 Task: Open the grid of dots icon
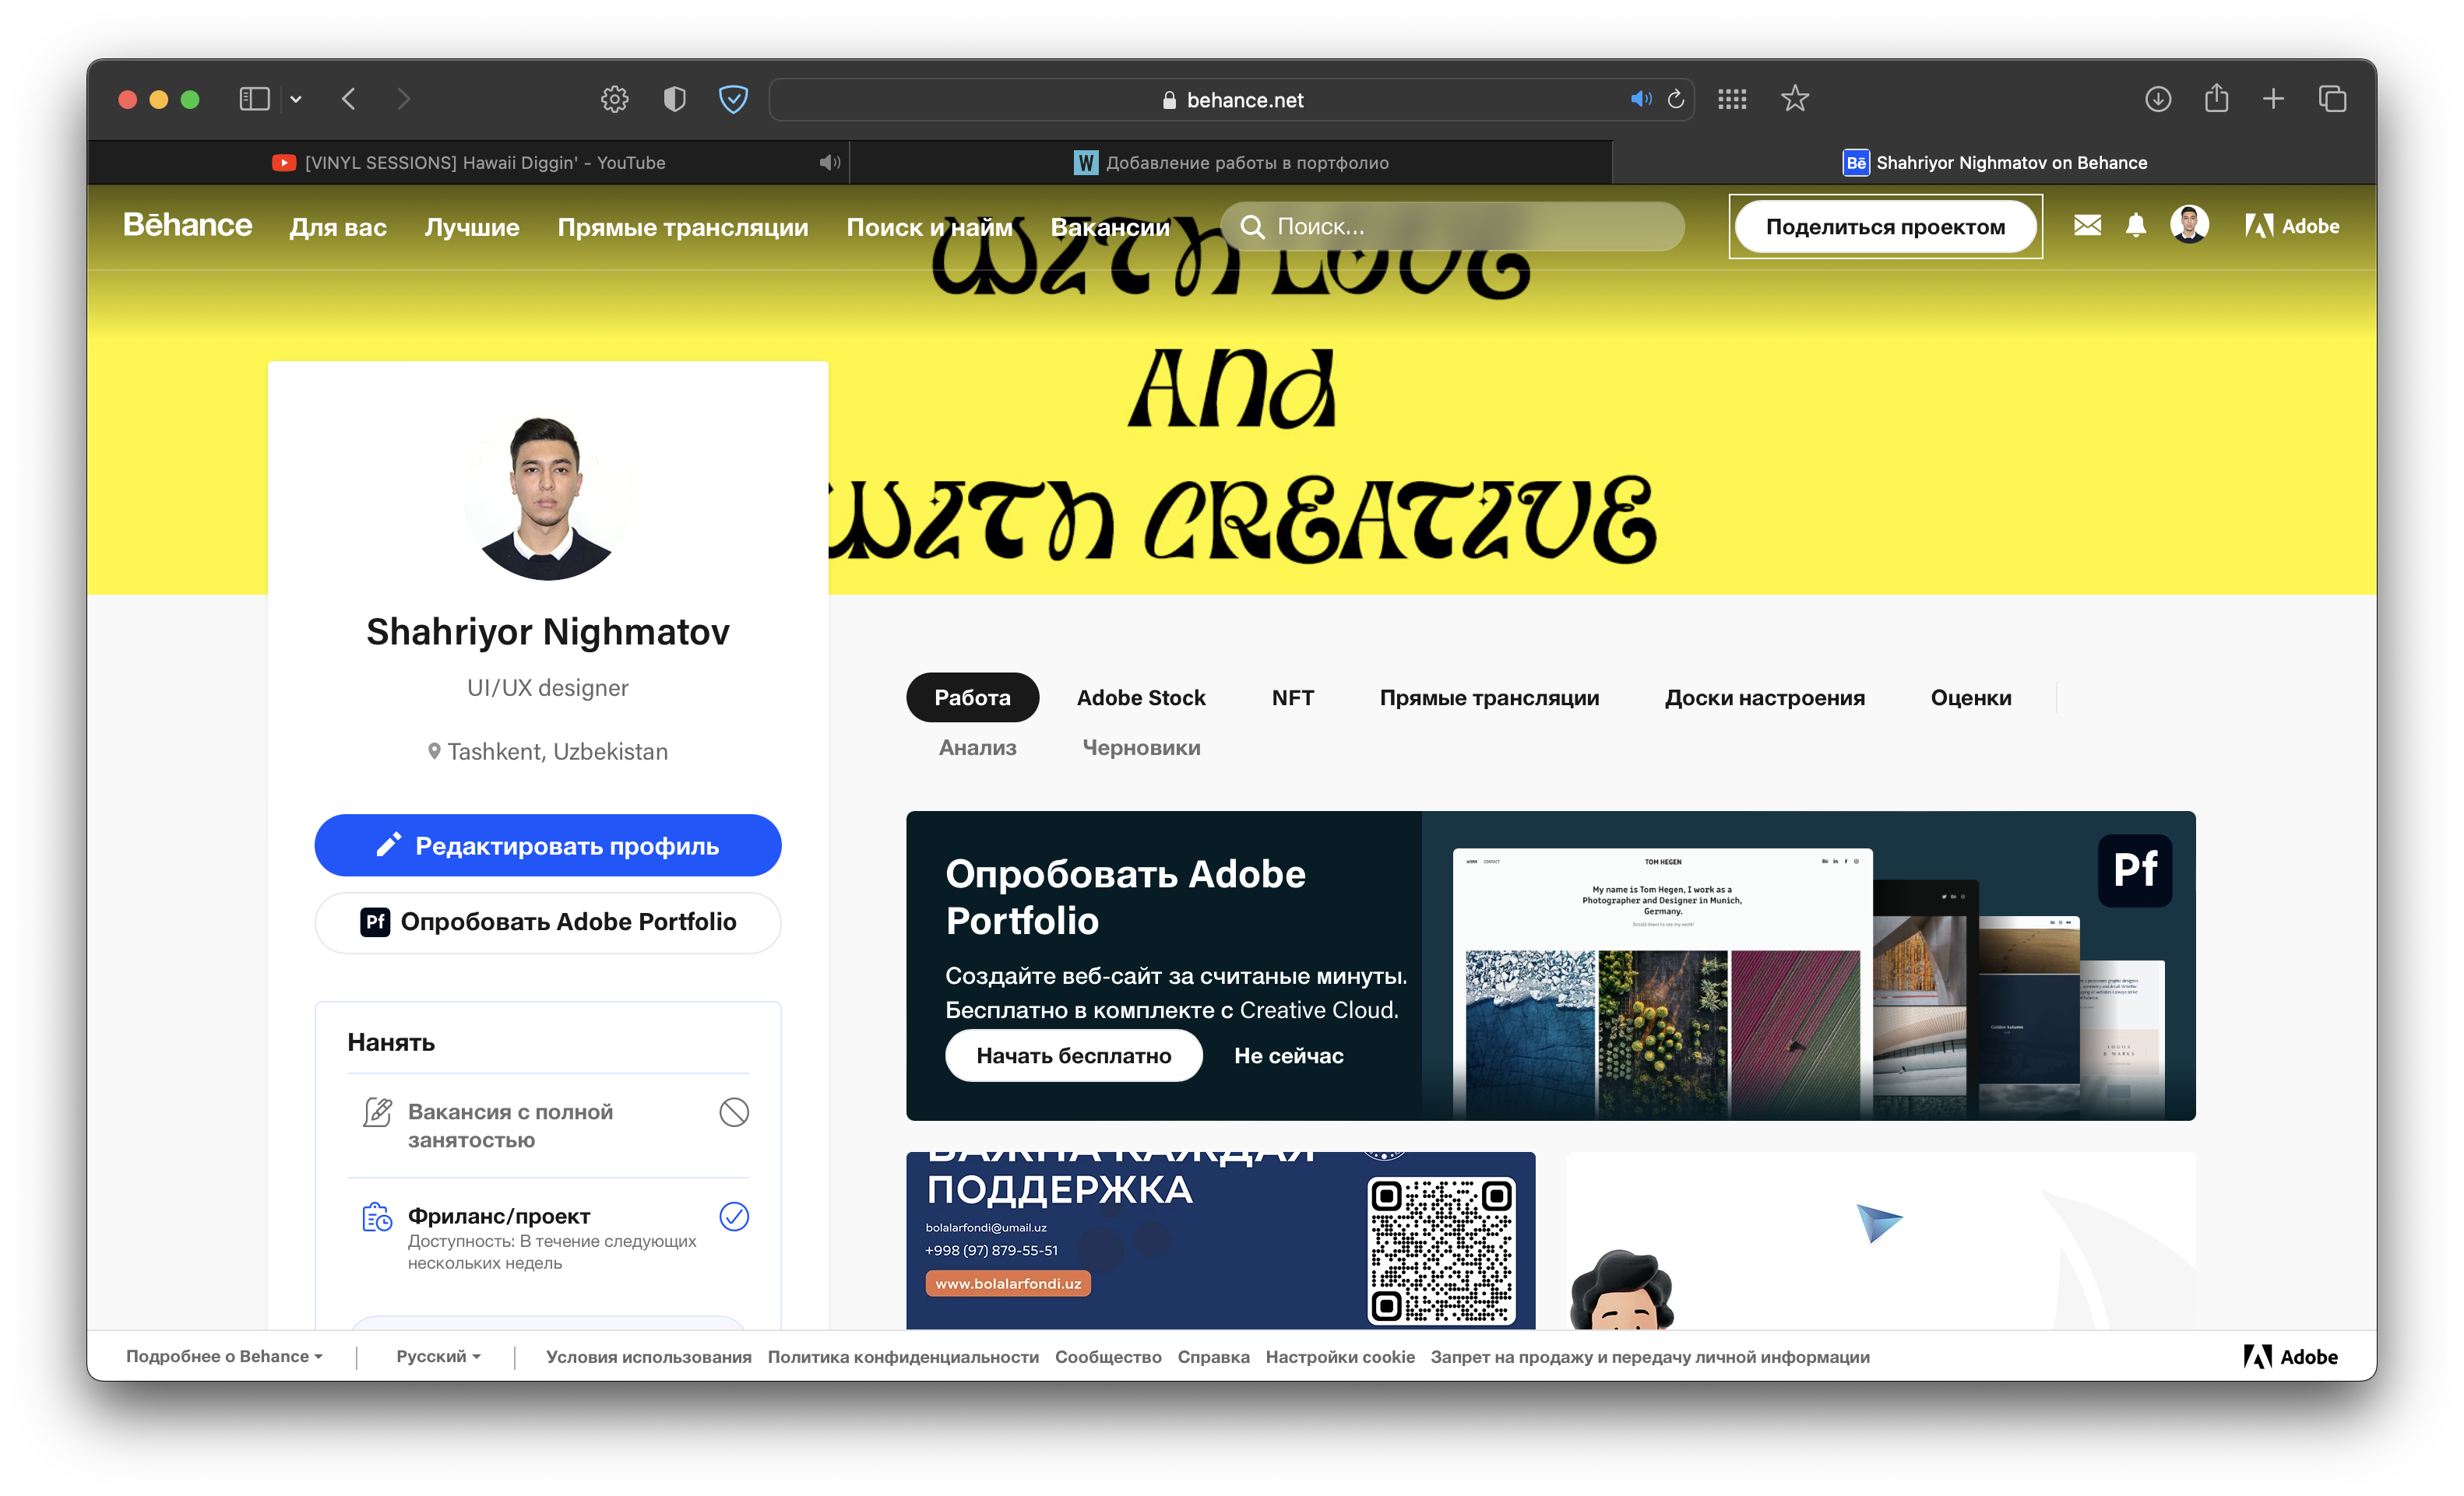[1732, 99]
